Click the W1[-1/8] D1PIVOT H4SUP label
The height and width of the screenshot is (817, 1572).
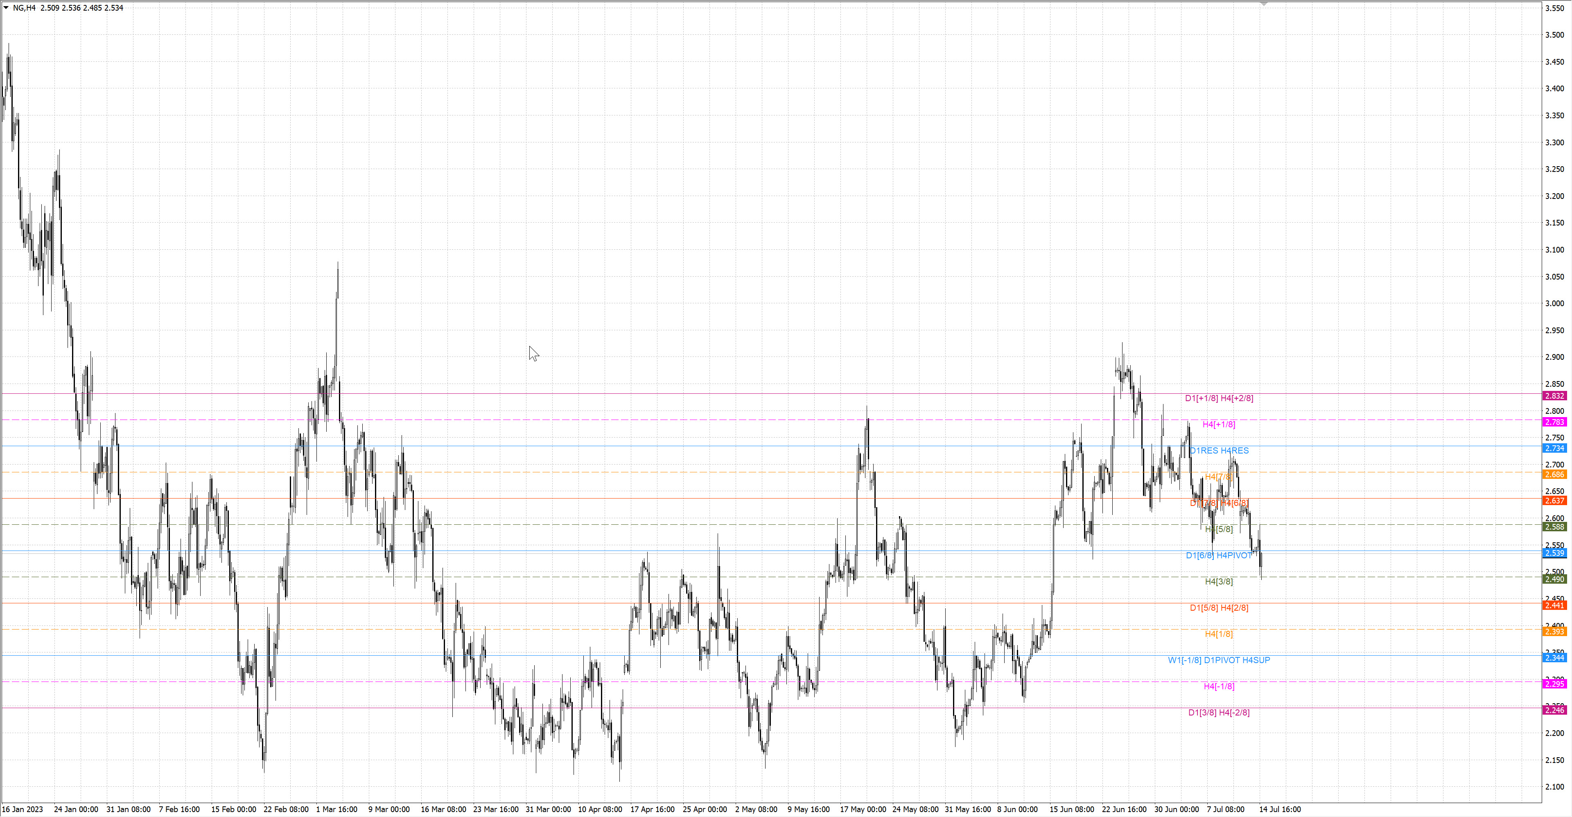(1219, 660)
